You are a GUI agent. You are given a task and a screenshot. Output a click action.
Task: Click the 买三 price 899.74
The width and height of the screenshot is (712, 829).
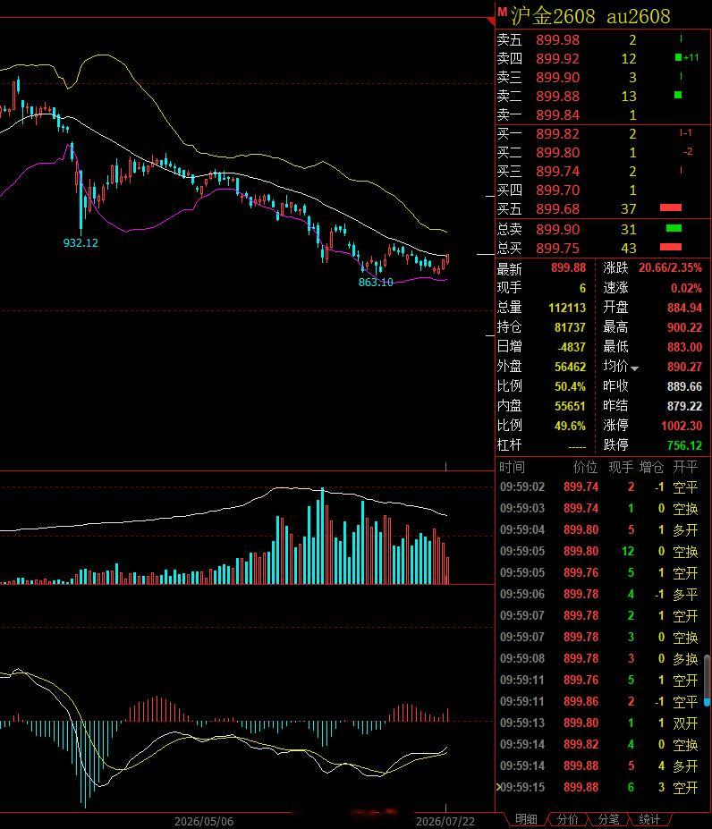(557, 172)
